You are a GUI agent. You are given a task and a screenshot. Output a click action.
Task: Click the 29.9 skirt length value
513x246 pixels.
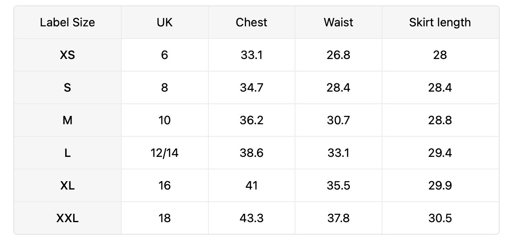tap(440, 185)
